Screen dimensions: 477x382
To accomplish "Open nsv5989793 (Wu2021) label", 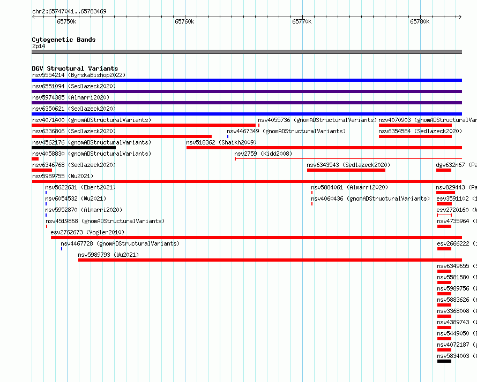I will coord(108,255).
